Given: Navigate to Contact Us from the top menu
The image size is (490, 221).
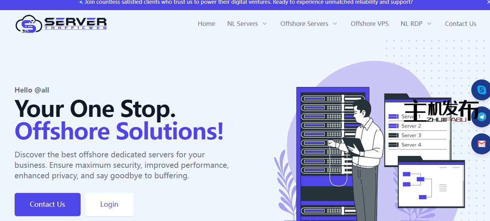Looking at the screenshot, I should pos(460,23).
